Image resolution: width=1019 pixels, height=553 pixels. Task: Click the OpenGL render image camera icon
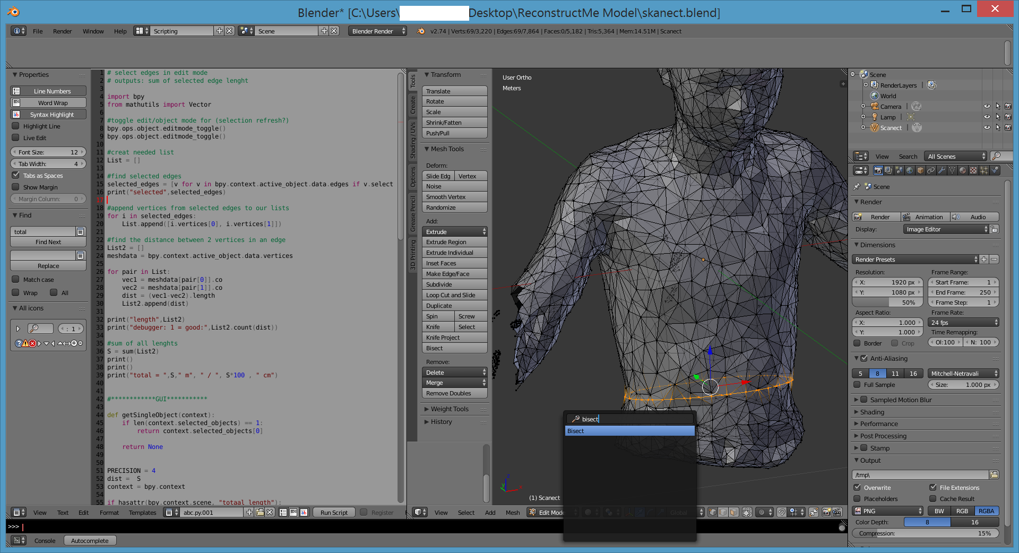[x=826, y=512]
